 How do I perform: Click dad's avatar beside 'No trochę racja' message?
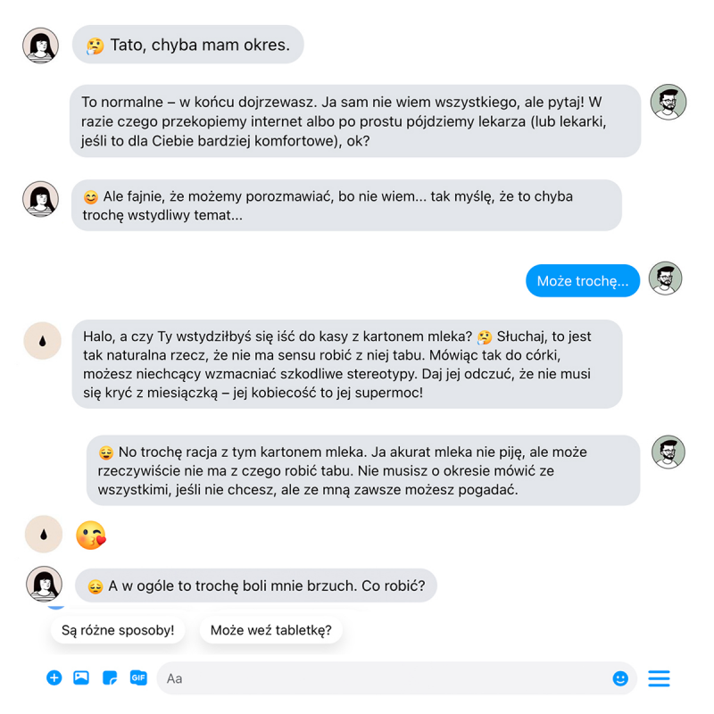click(668, 452)
